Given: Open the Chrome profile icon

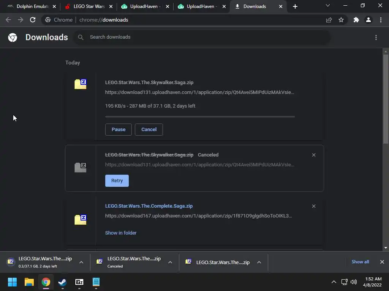Looking at the screenshot, I should point(368,20).
